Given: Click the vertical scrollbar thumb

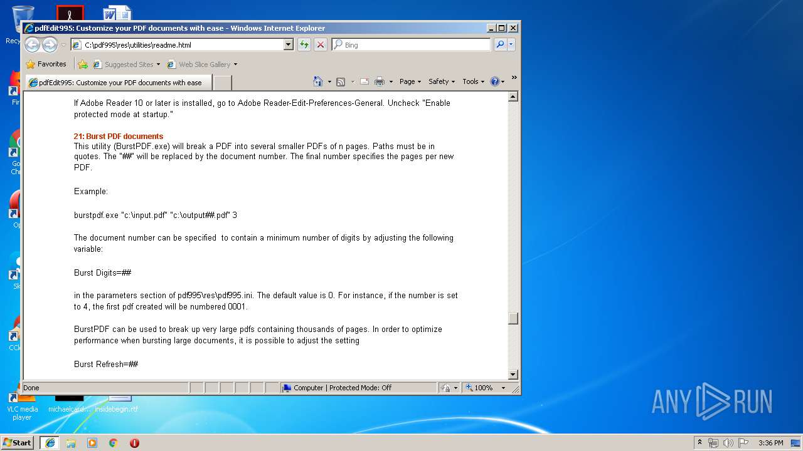Looking at the screenshot, I should 513,318.
